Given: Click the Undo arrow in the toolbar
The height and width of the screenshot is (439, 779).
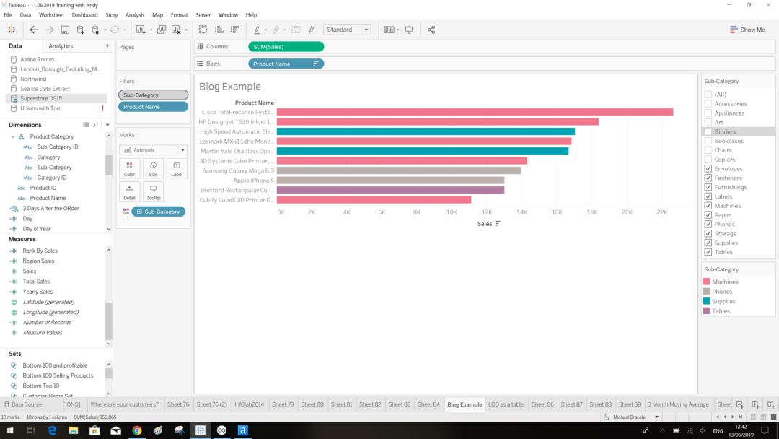Looking at the screenshot, I should click(x=33, y=30).
